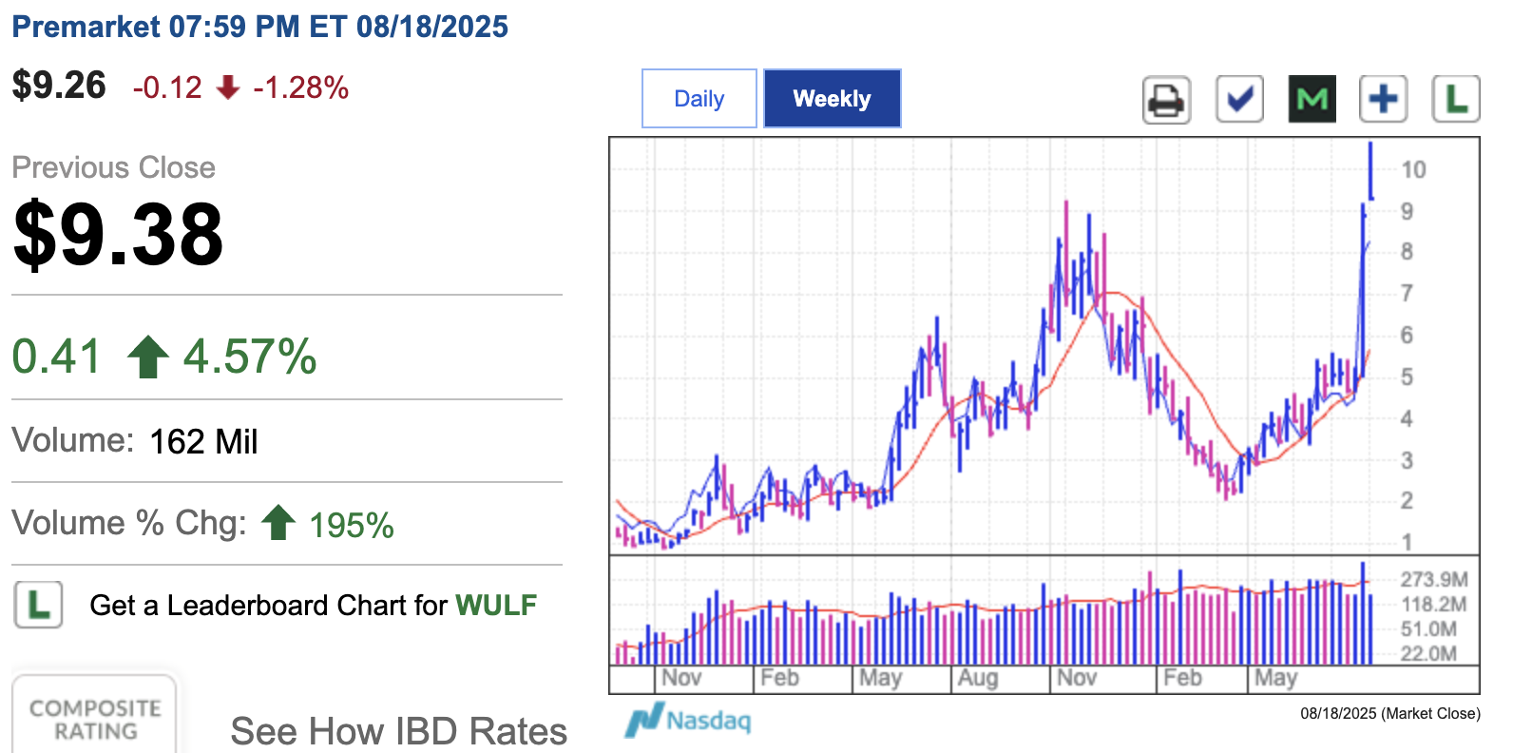This screenshot has width=1513, height=753.
Task: Click the volume bars panel
Action: (x=1044, y=610)
